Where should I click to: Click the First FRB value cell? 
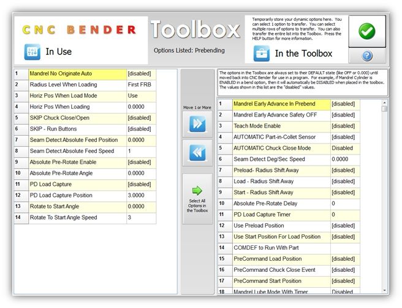point(142,85)
